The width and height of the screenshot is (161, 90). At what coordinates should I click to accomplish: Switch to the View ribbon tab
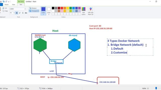tap(13, 4)
